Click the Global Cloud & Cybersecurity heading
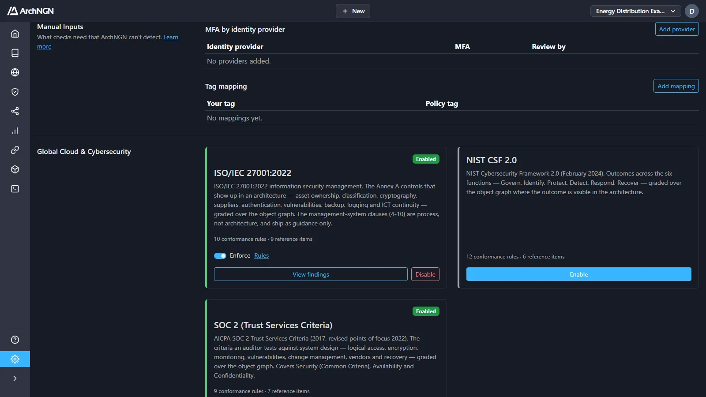 [84, 152]
